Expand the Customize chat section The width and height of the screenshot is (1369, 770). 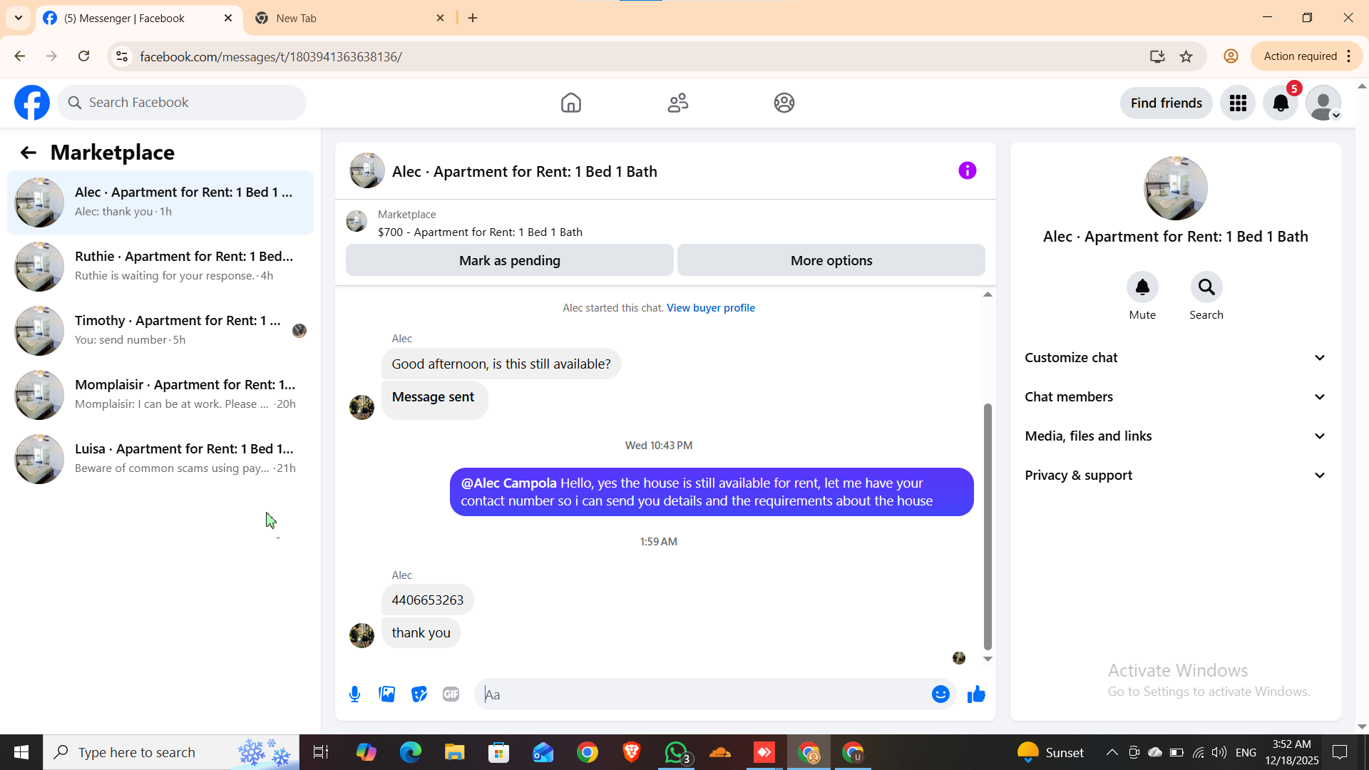[x=1175, y=358]
